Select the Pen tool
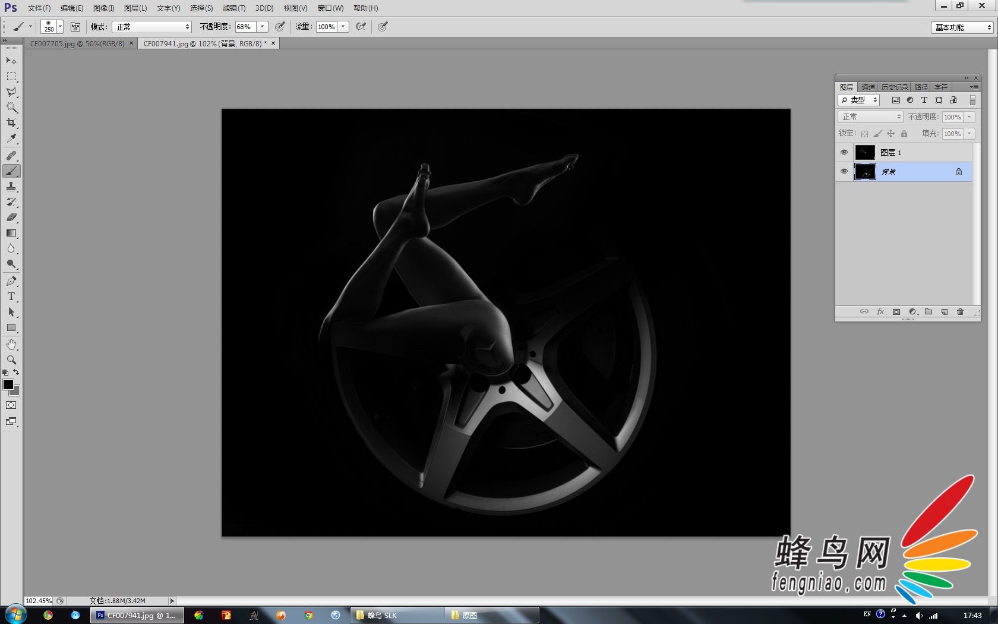The image size is (998, 624). [11, 281]
